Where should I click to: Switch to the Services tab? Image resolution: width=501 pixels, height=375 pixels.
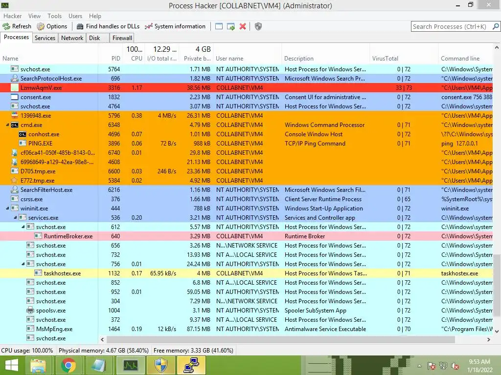click(45, 38)
